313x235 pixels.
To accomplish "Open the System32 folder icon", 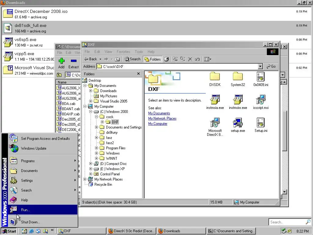I will 238,76.
